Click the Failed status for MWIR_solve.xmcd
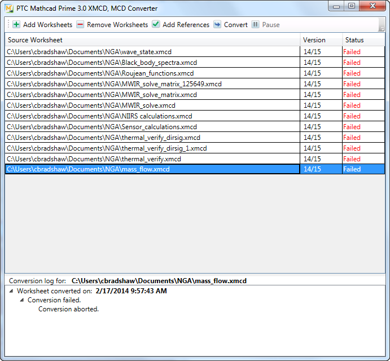 (x=352, y=105)
